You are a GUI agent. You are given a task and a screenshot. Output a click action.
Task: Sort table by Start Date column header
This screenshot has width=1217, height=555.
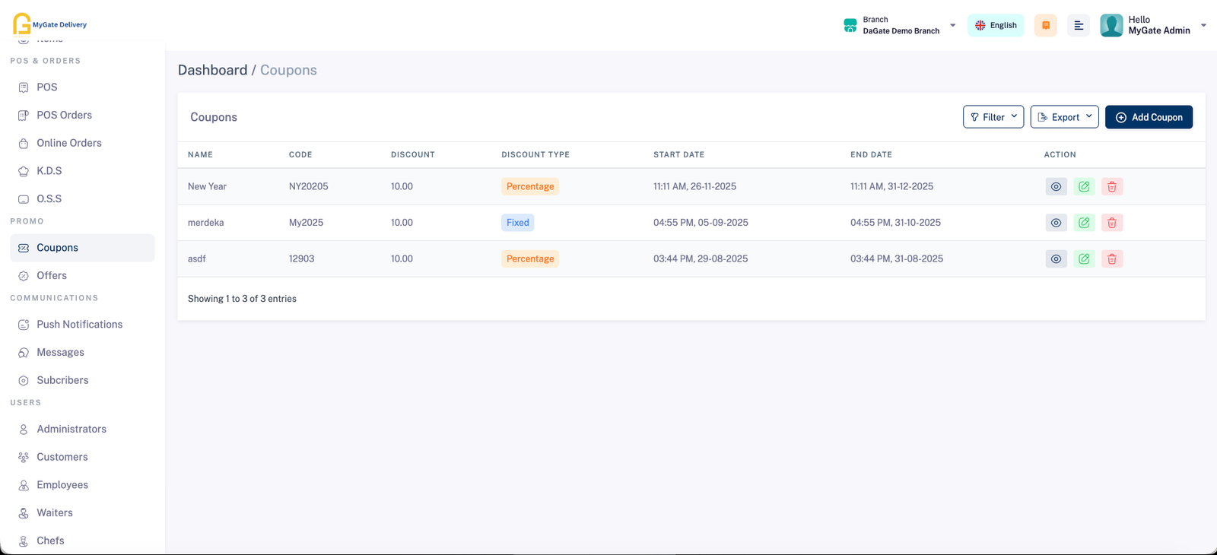678,154
